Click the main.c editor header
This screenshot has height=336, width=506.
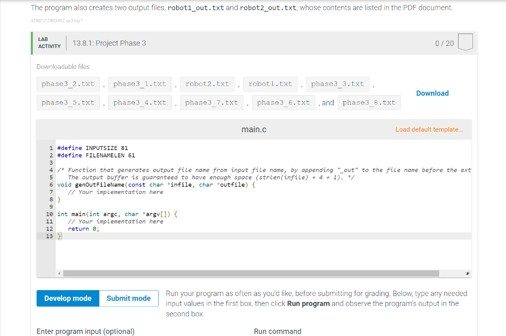[x=254, y=129]
